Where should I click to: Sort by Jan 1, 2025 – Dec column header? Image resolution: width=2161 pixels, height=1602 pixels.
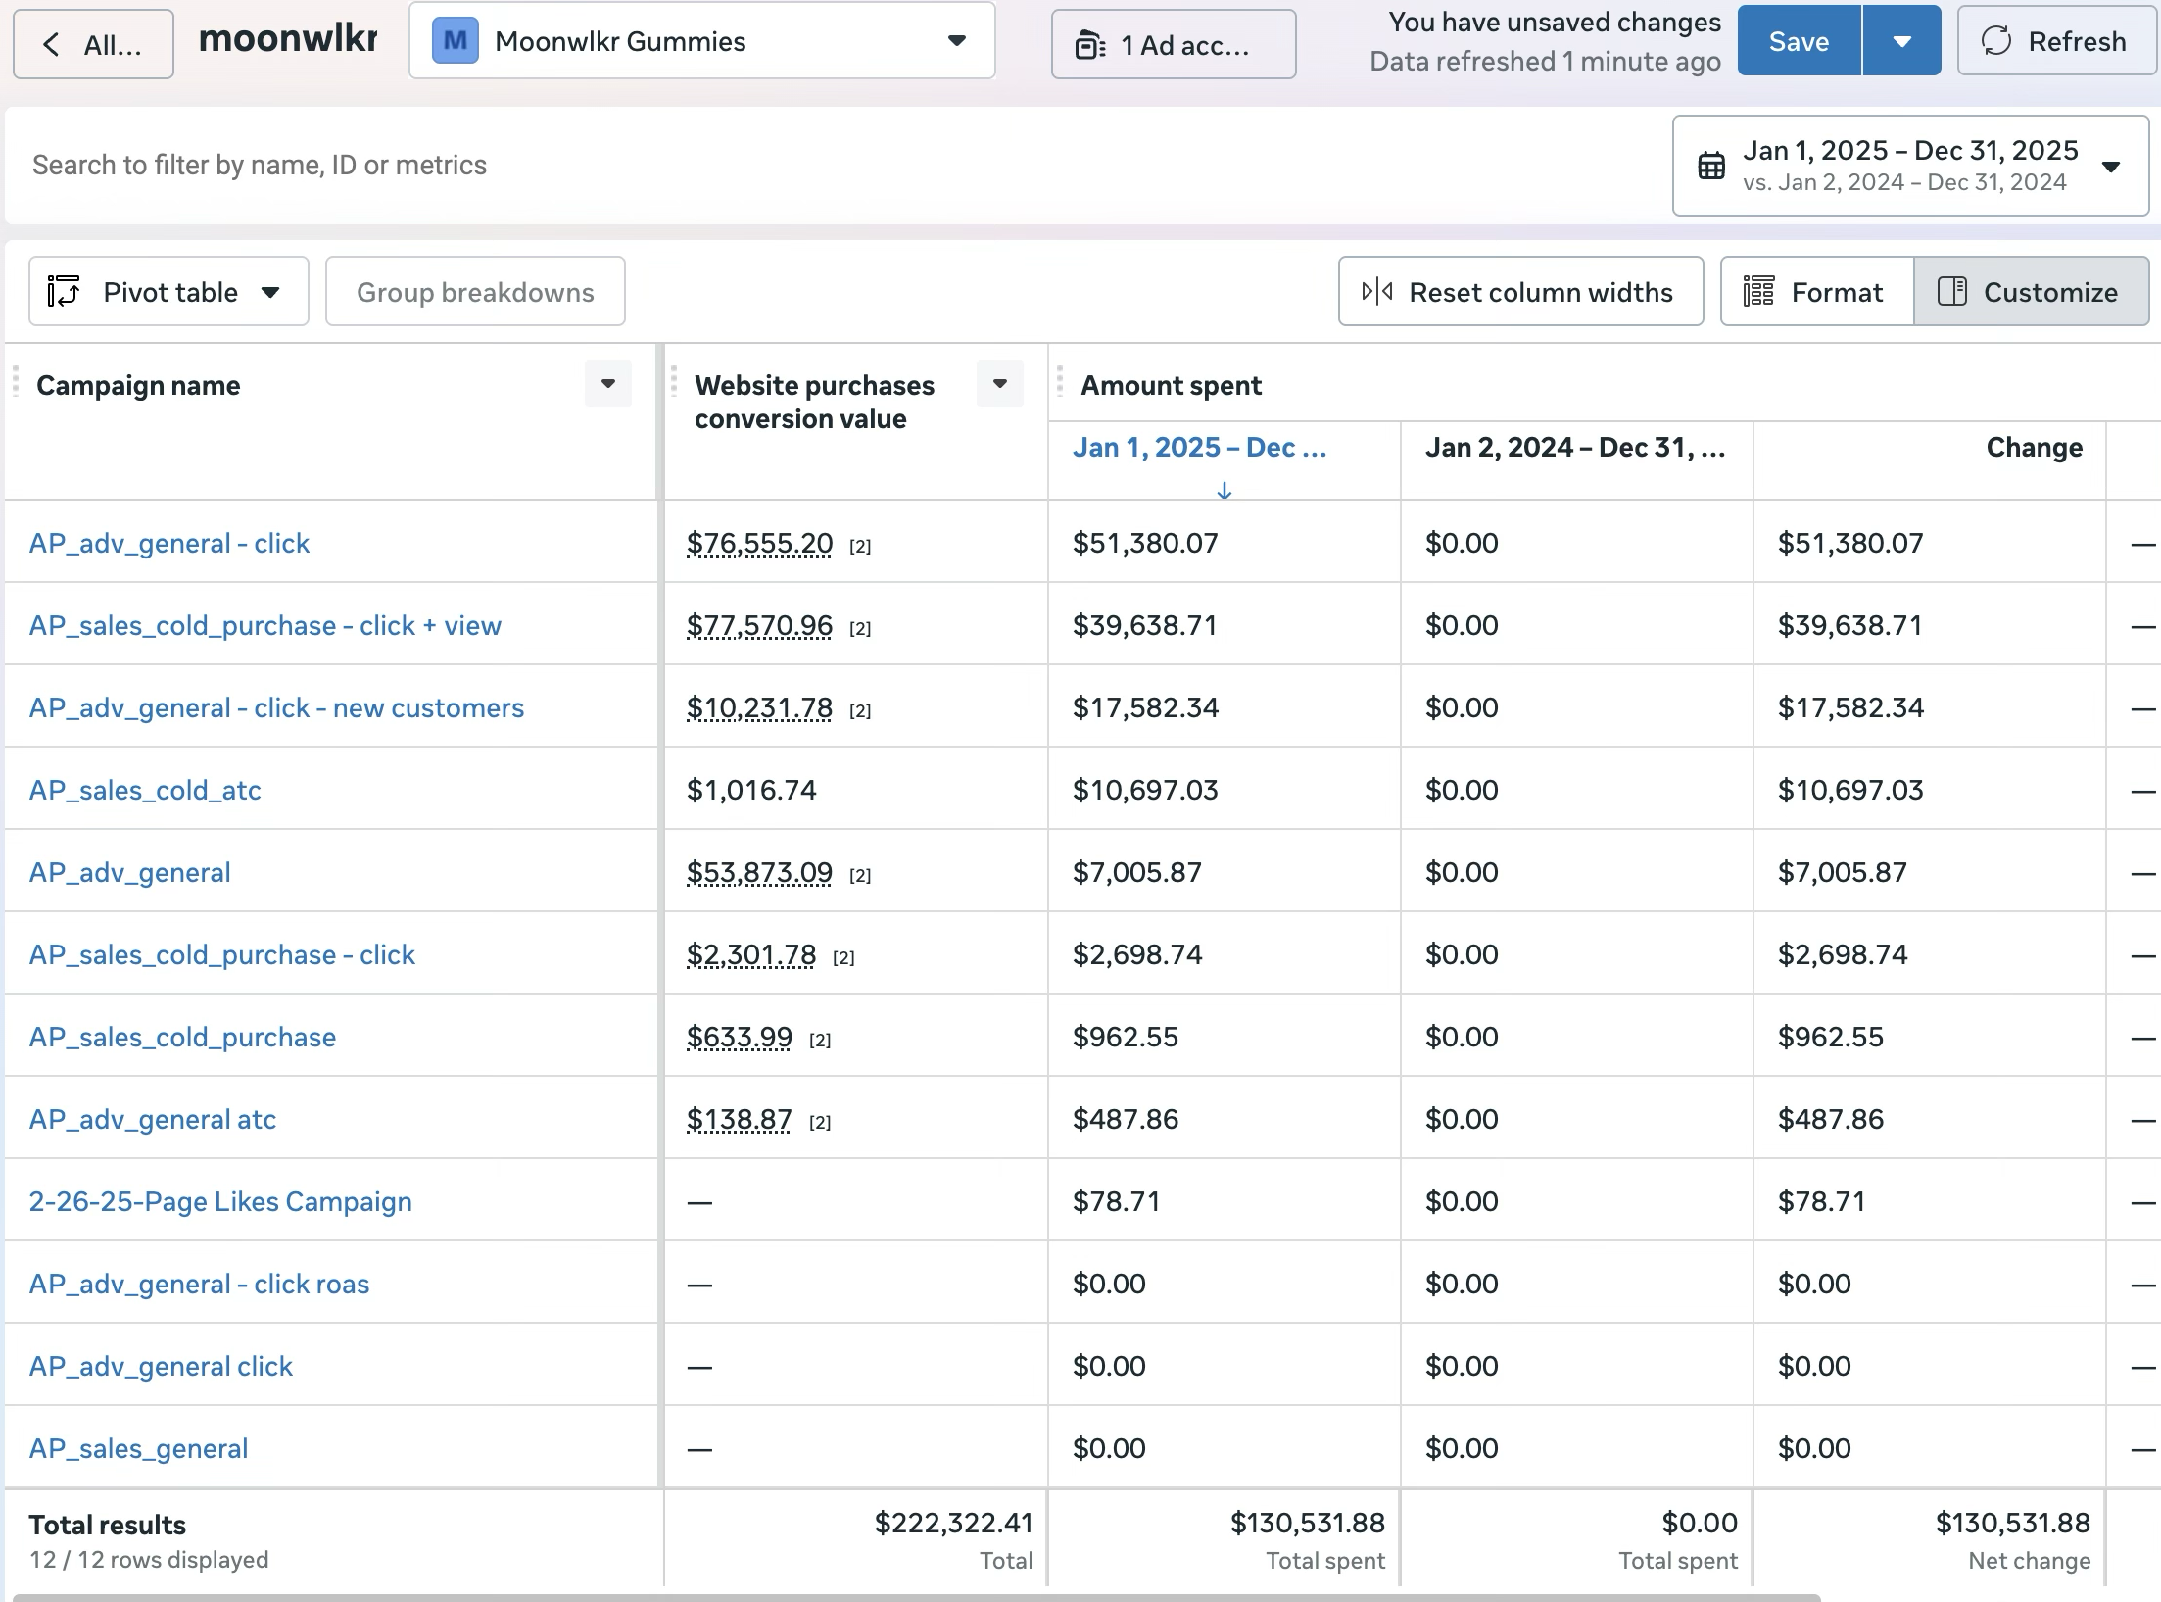coord(1199,448)
